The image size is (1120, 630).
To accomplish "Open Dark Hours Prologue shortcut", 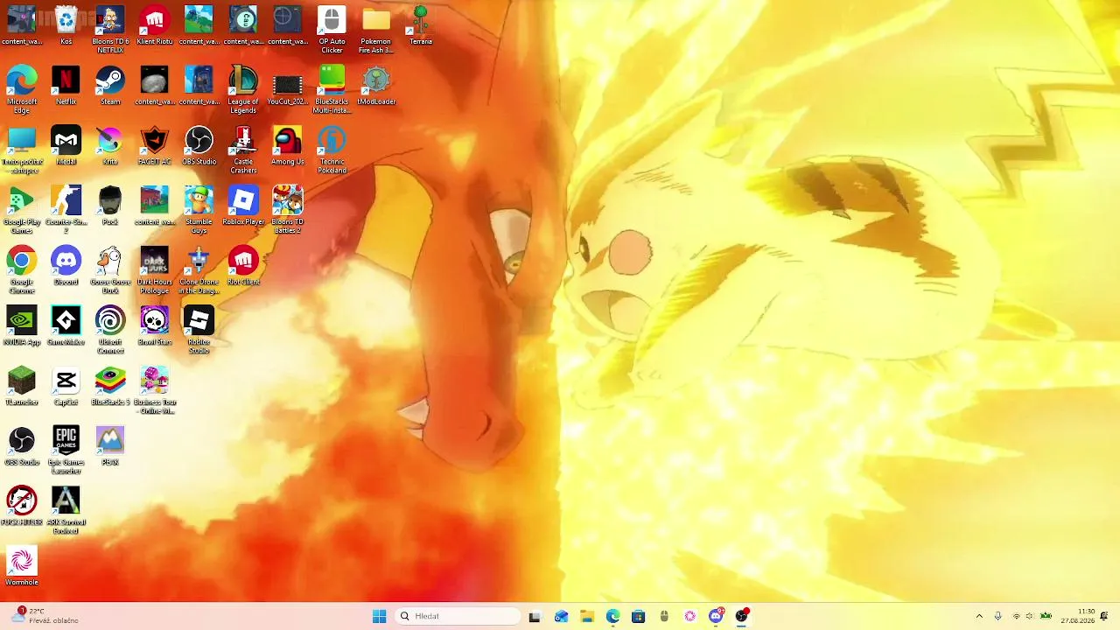I will point(155,270).
